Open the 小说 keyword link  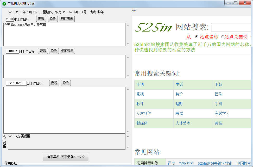click(140, 85)
